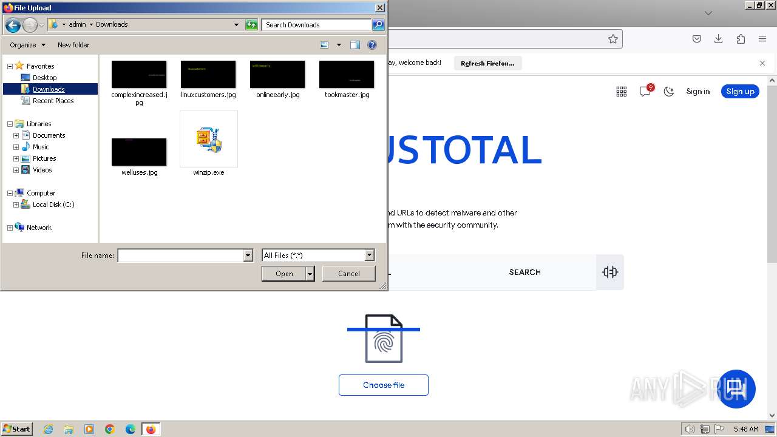Click the File name input field

point(180,256)
